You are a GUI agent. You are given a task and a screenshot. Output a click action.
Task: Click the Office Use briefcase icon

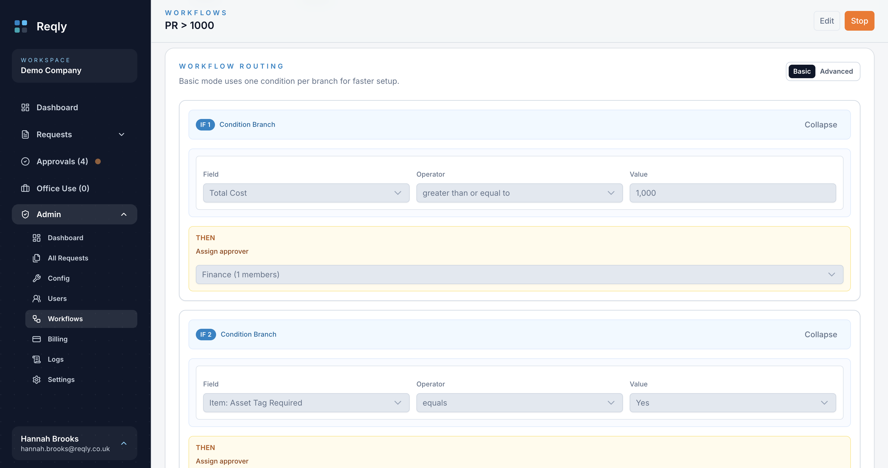click(x=25, y=188)
